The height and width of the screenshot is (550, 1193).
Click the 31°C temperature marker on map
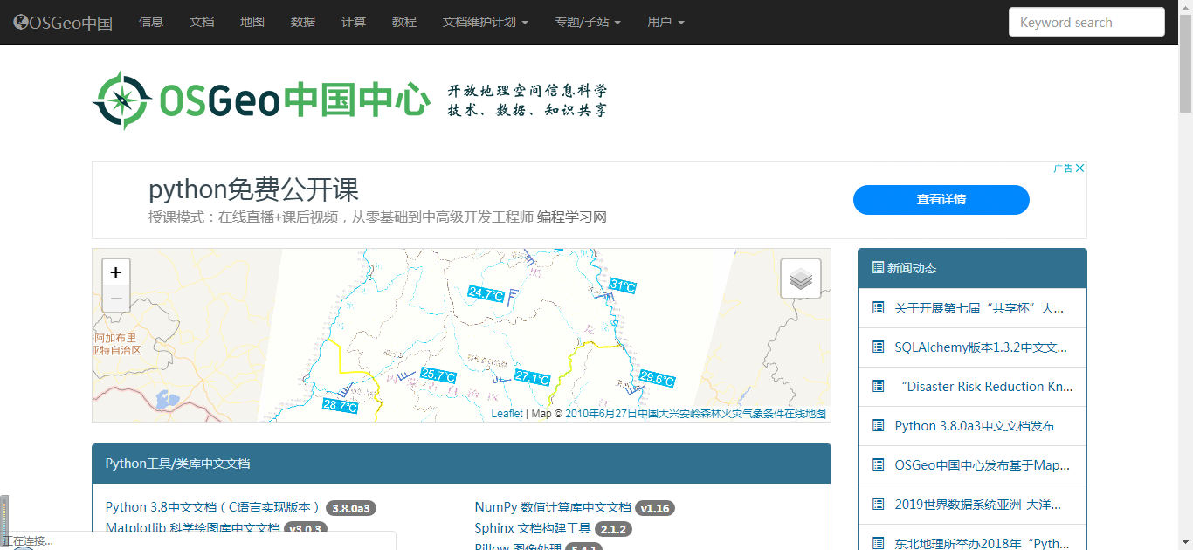tap(623, 285)
